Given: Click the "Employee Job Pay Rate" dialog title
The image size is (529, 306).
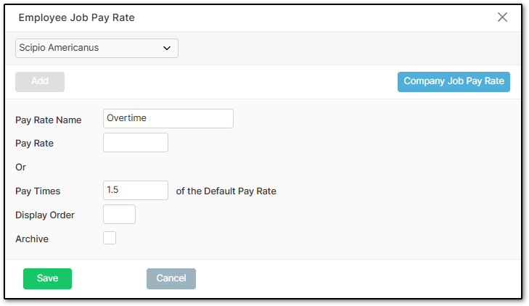Looking at the screenshot, I should click(x=76, y=17).
